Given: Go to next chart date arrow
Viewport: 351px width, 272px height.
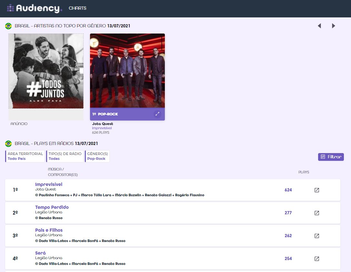Looking at the screenshot, I should click(334, 26).
